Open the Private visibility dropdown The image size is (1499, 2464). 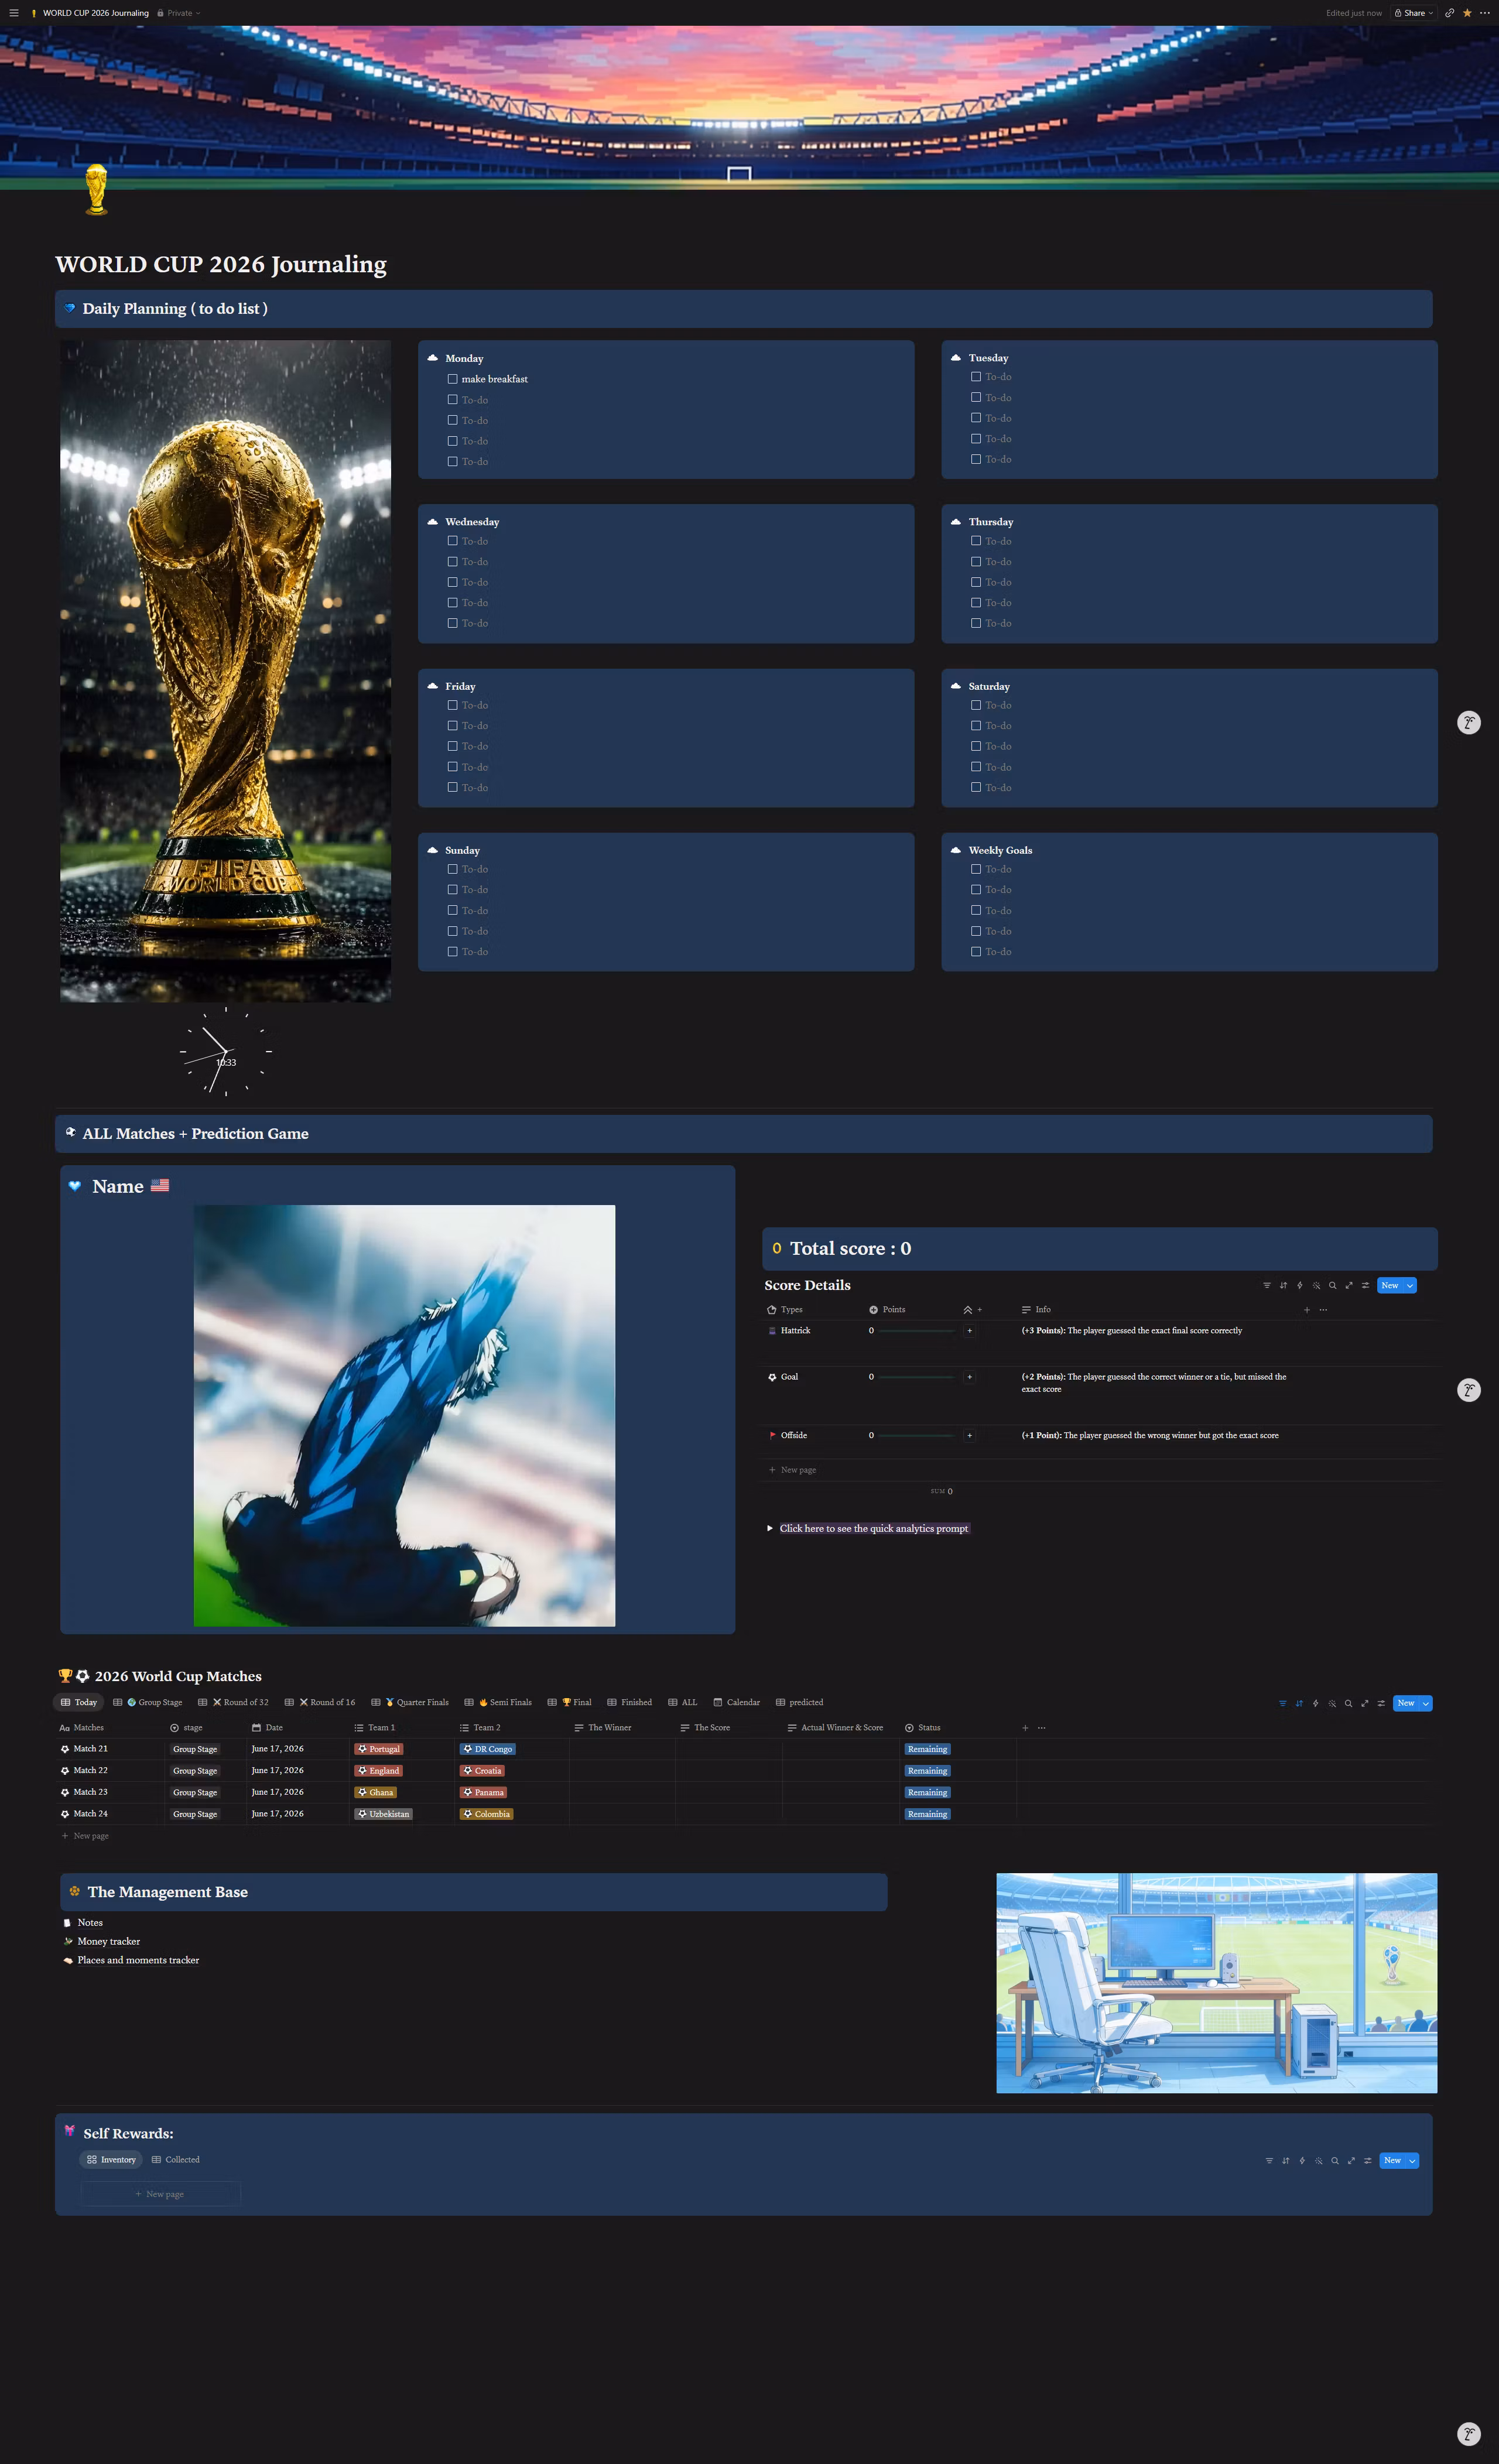(x=179, y=13)
